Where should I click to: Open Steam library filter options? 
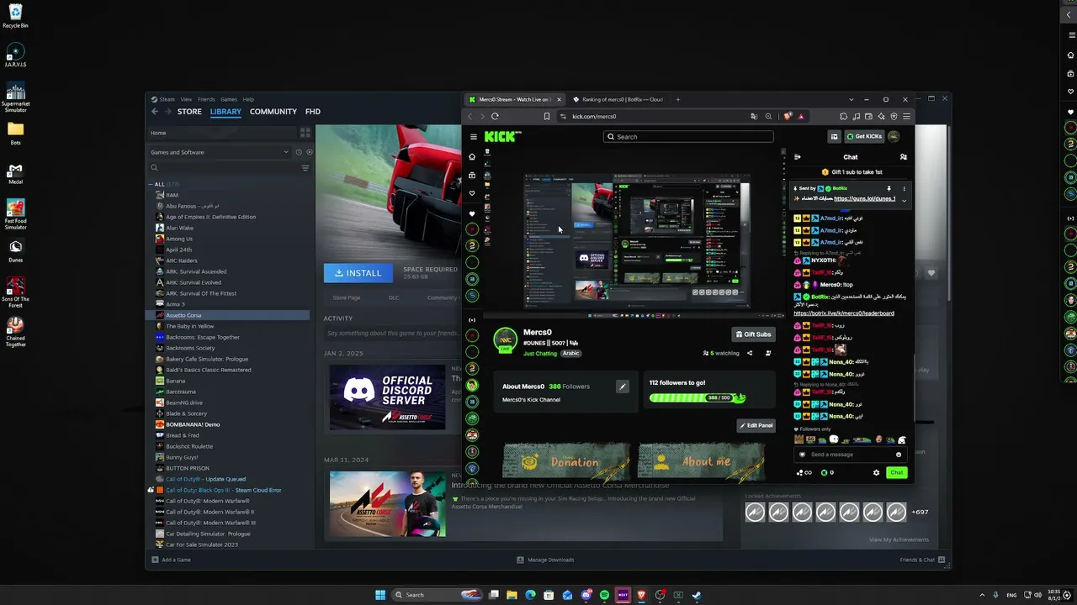(x=305, y=168)
